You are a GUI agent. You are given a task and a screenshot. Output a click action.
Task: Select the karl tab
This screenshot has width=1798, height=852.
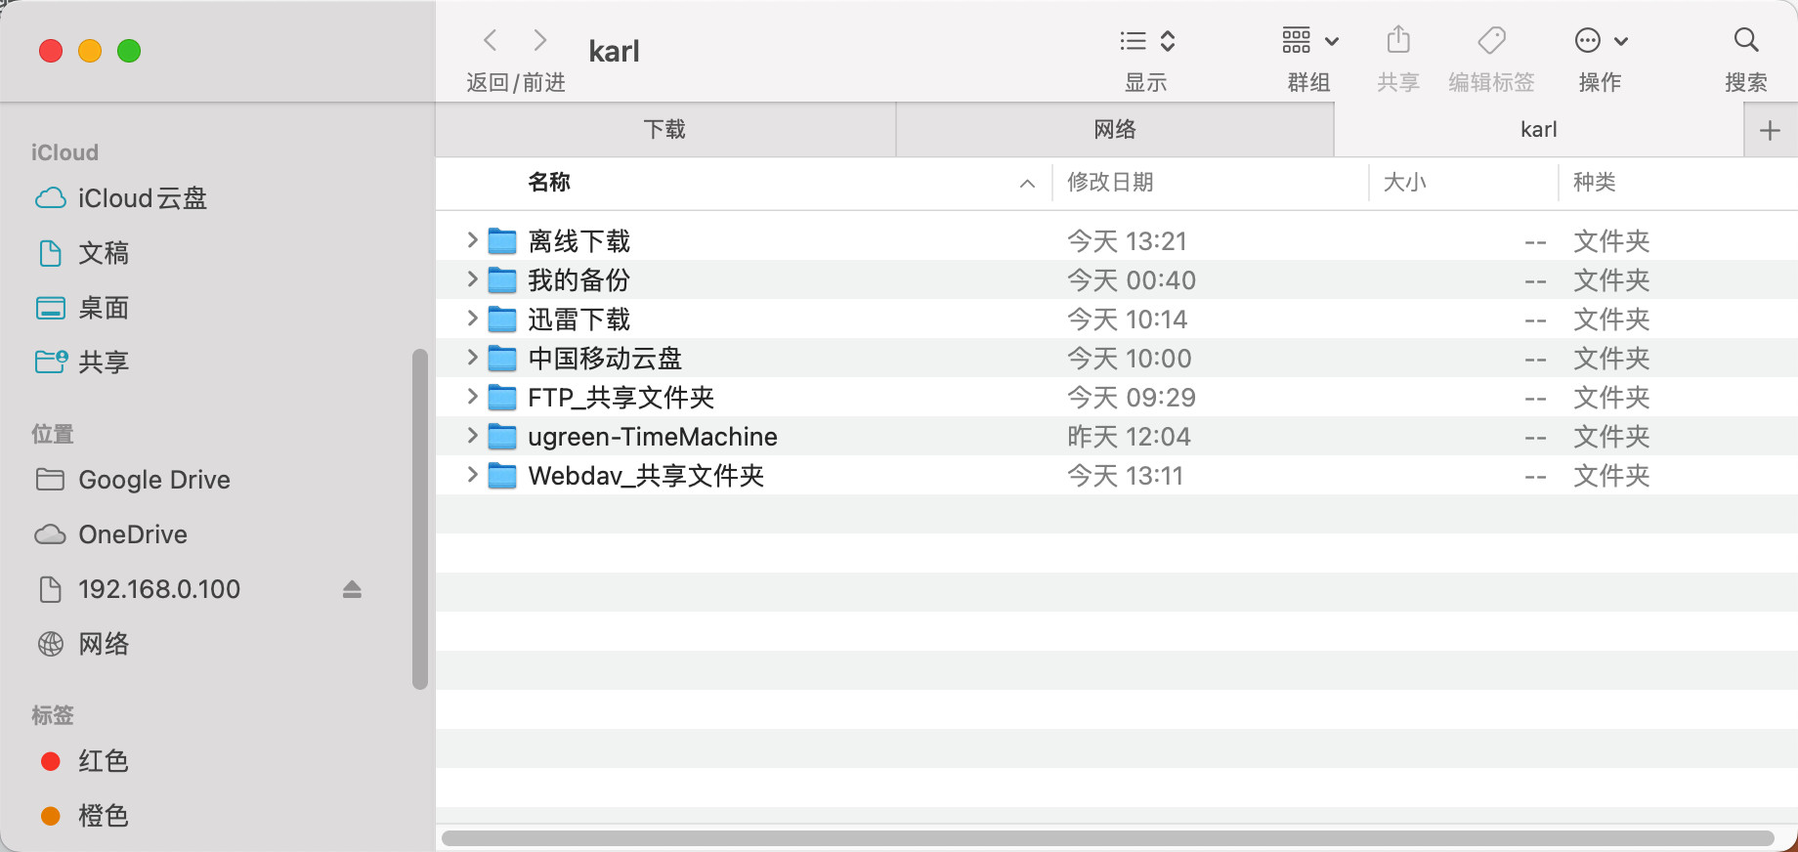click(1539, 130)
